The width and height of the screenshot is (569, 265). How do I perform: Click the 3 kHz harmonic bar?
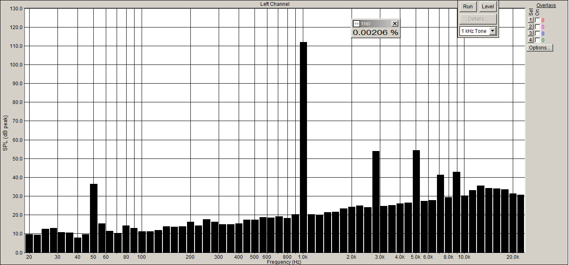click(376, 202)
